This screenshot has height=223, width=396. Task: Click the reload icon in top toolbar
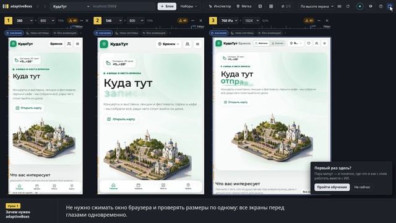point(348,6)
